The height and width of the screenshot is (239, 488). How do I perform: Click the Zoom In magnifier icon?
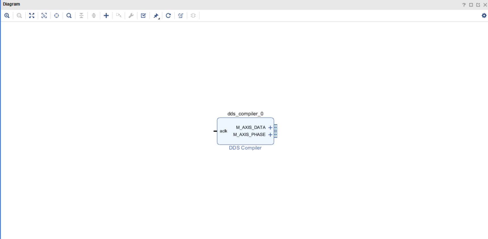pos(7,16)
